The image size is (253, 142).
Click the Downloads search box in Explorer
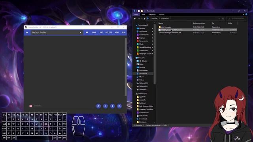[236, 19]
